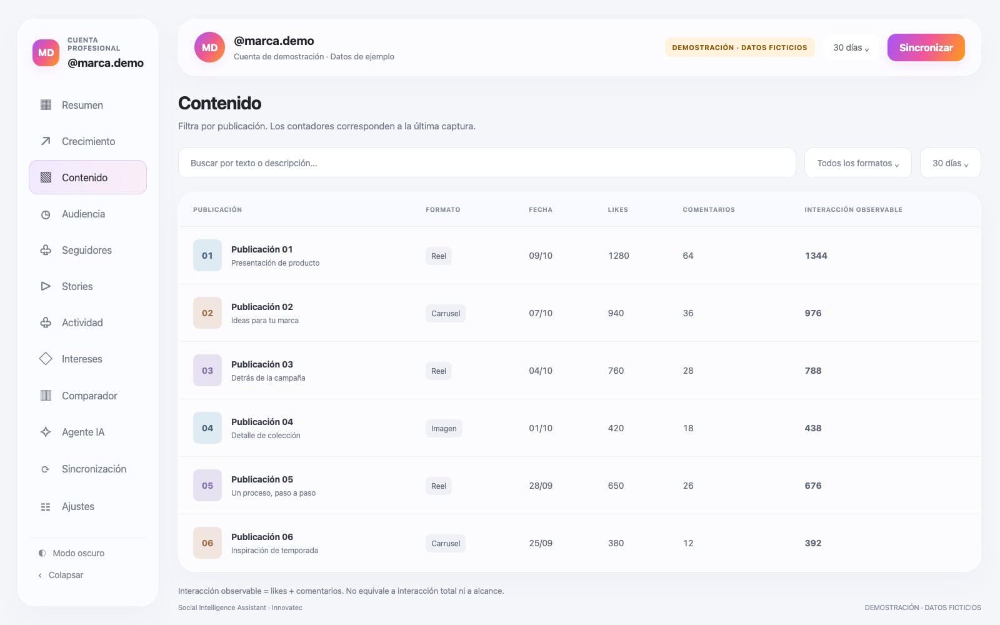Image resolution: width=1000 pixels, height=625 pixels.
Task: Click the DEMOSTRACIÓN · DATOS FICTICIOS badge in header
Action: (739, 47)
